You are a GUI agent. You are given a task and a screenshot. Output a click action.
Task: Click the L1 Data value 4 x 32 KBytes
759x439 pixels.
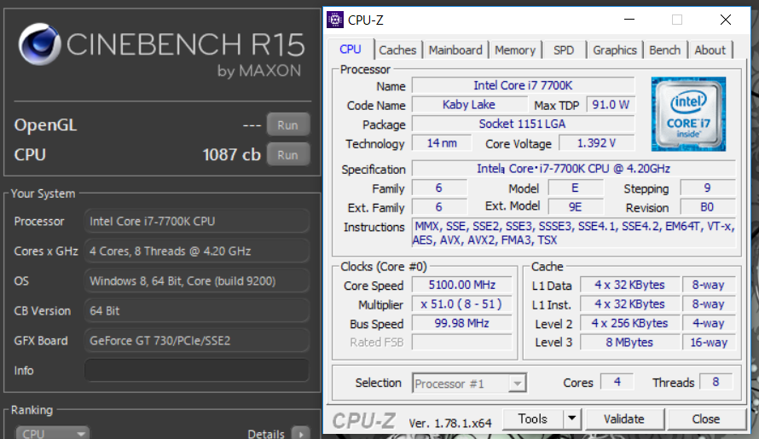[x=629, y=285]
